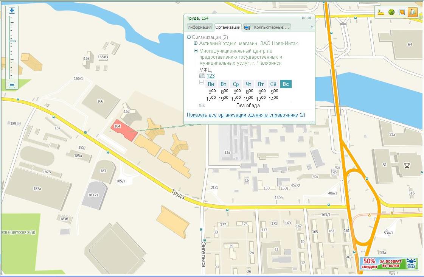Collapse the Многофункциональный центр entry
Viewport: 424px width, 277px height.
click(x=196, y=51)
